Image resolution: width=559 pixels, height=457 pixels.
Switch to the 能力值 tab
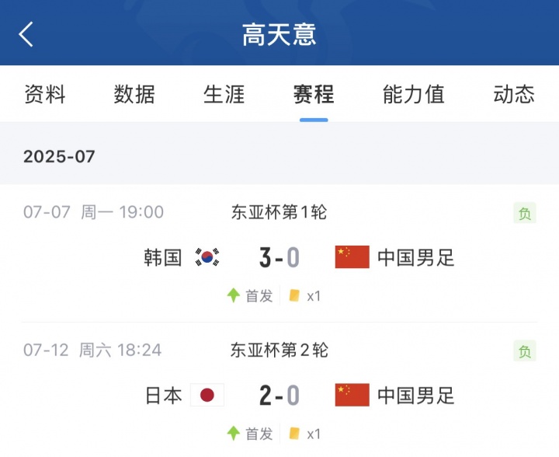coord(414,94)
